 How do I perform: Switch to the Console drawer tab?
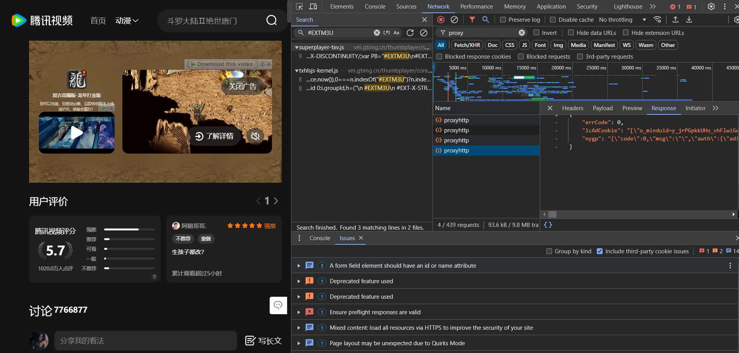(320, 238)
